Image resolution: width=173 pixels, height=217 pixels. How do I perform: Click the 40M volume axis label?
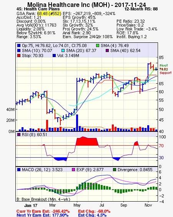[x=10, y=109]
